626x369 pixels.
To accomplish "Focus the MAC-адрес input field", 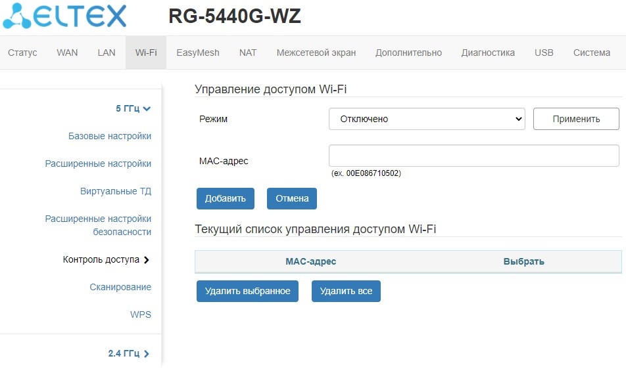I will tap(473, 156).
